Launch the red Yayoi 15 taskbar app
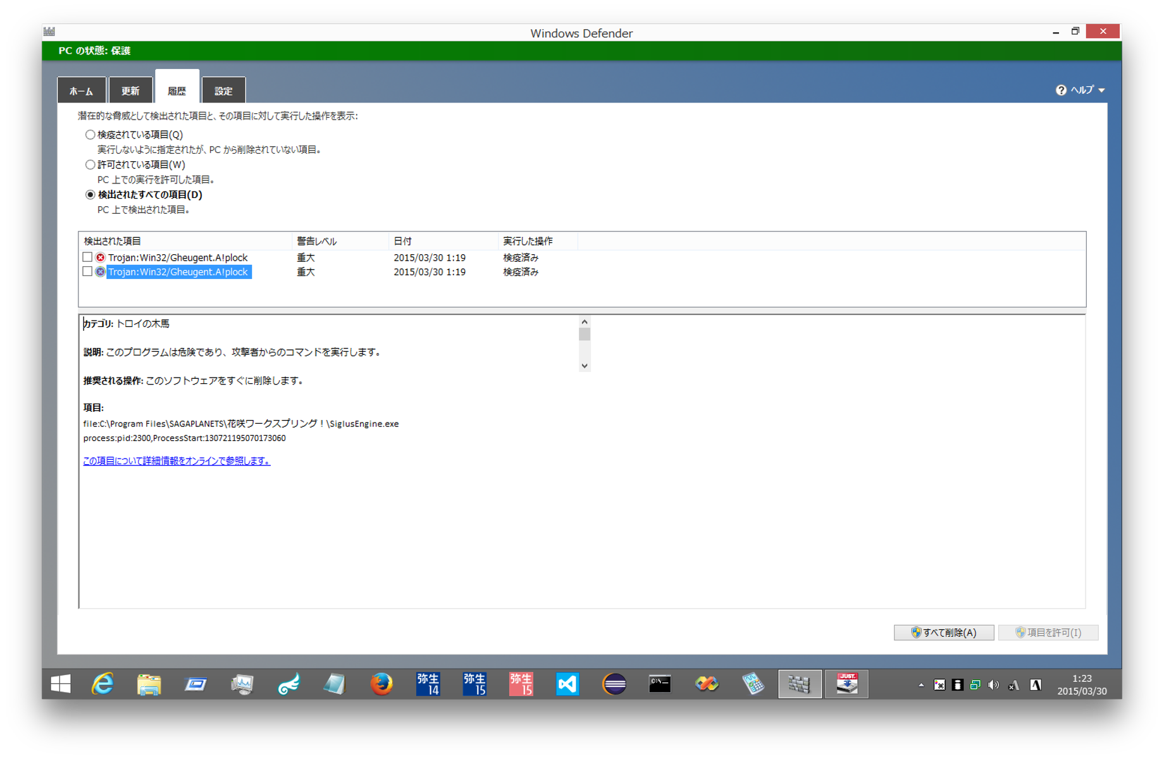 (521, 684)
